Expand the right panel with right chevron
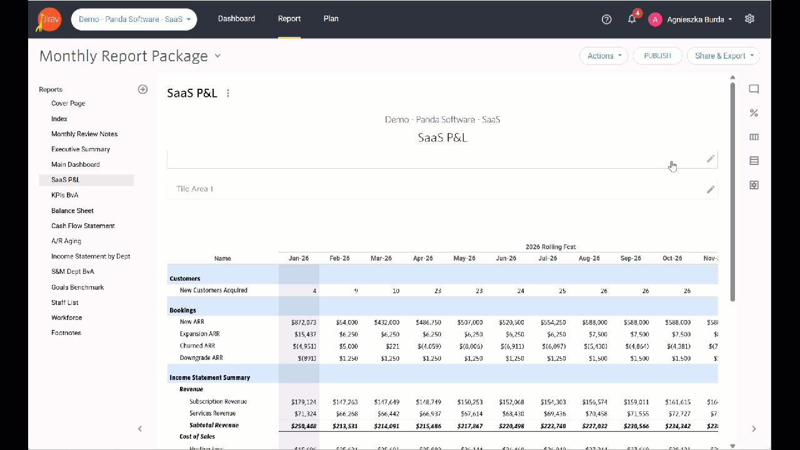 (754, 429)
